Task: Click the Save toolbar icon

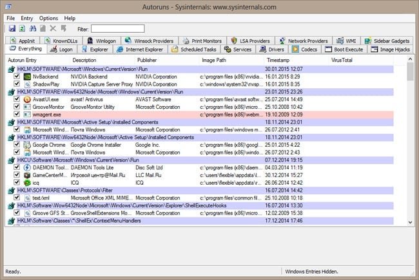Action: 12,28
